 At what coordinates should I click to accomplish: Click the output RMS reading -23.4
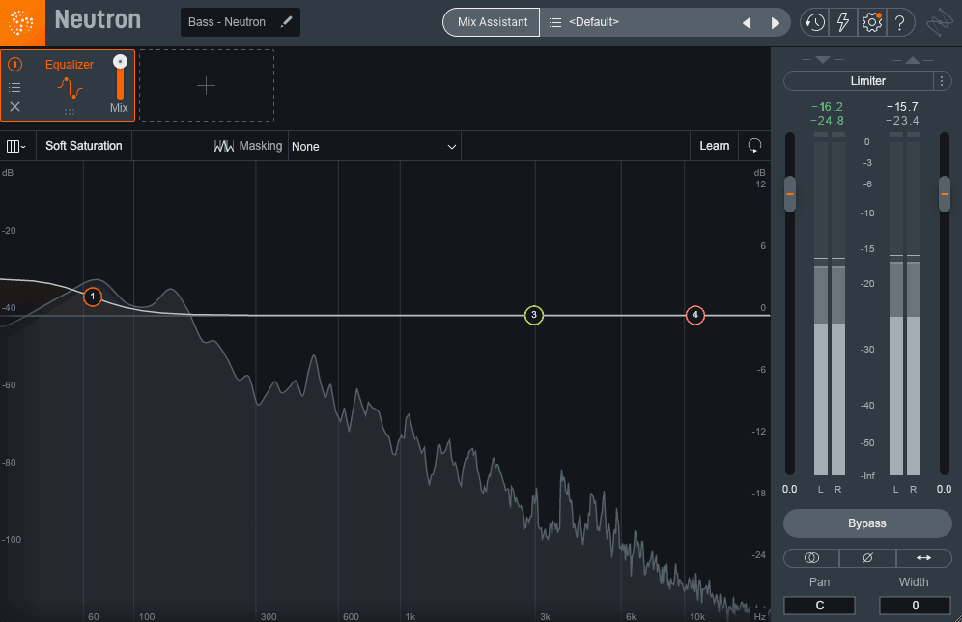click(x=902, y=121)
